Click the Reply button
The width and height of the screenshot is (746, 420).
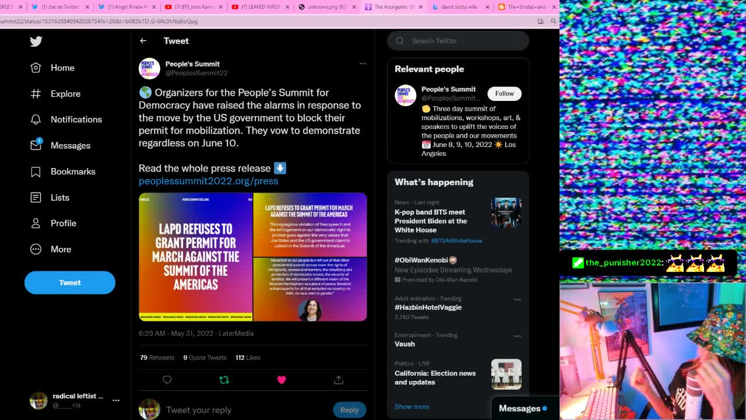coord(350,409)
